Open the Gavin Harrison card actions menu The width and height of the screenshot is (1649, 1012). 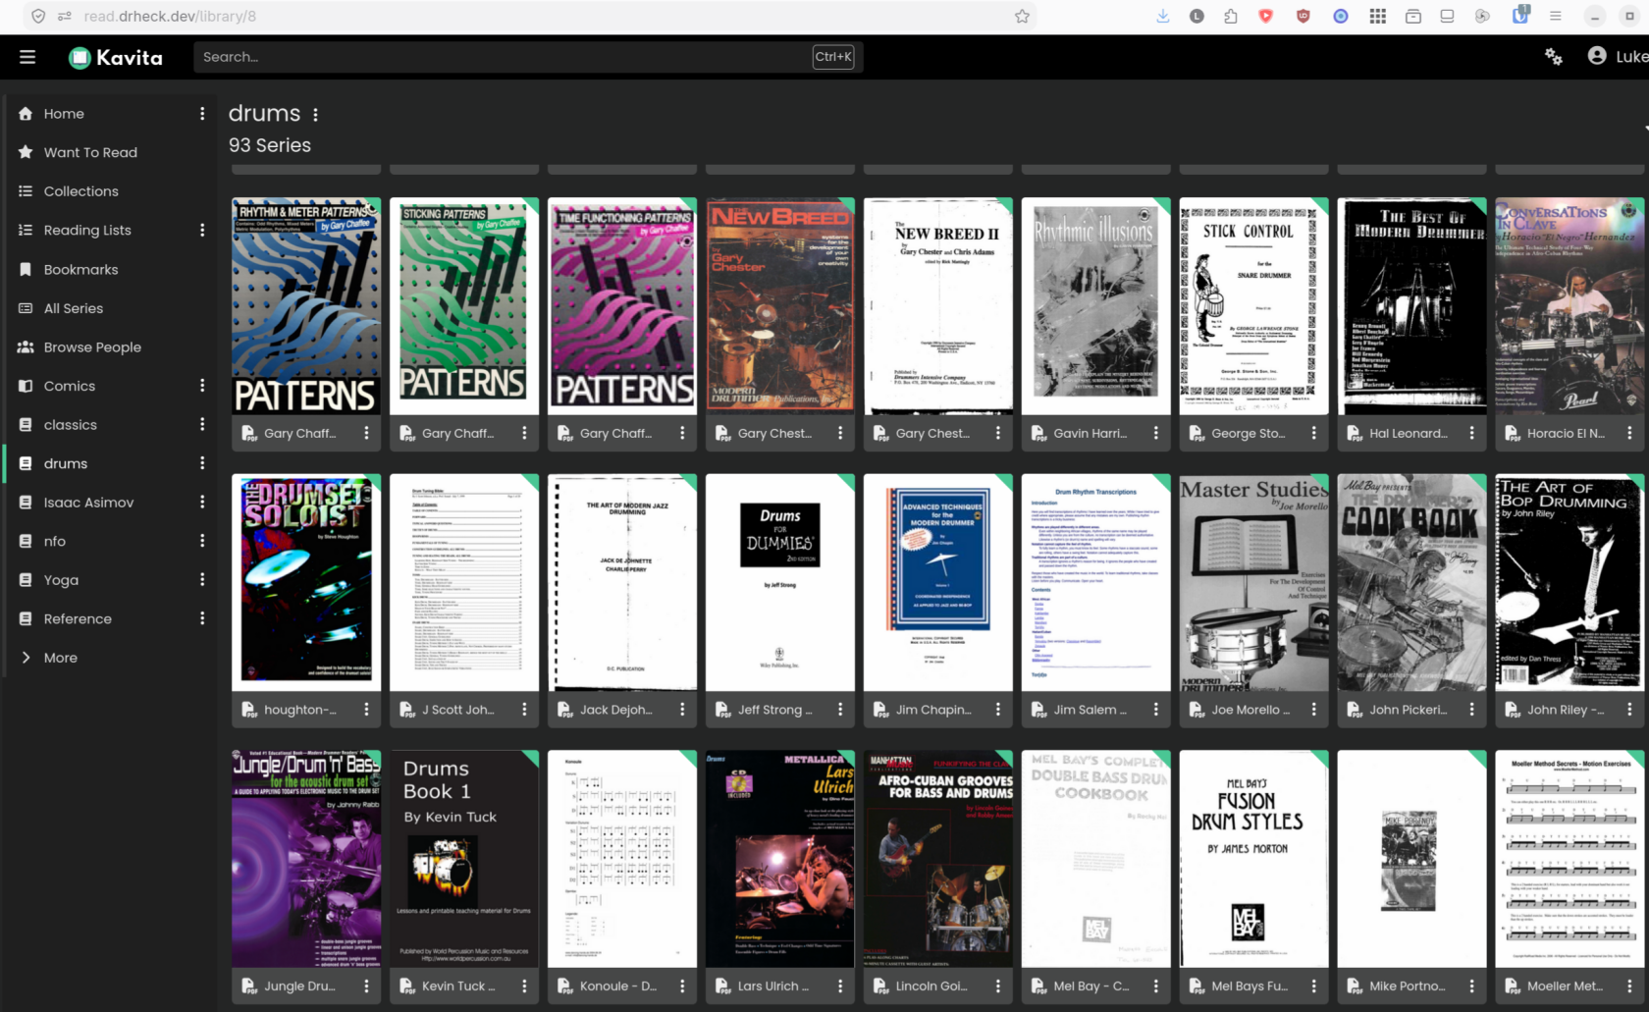coord(1155,433)
